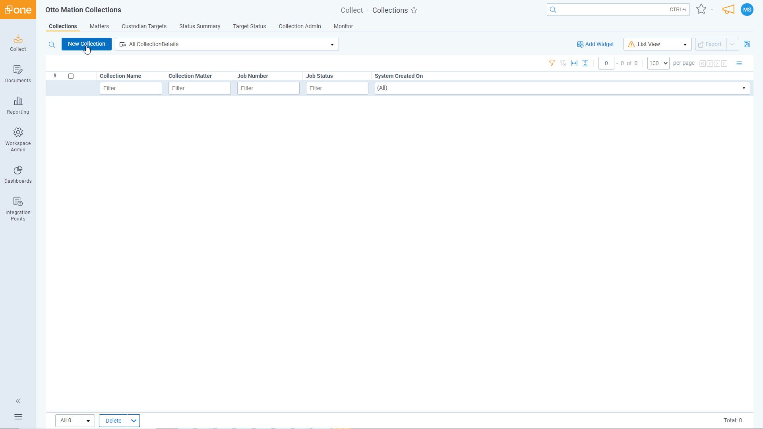Select the Documents sidebar icon

point(18,73)
